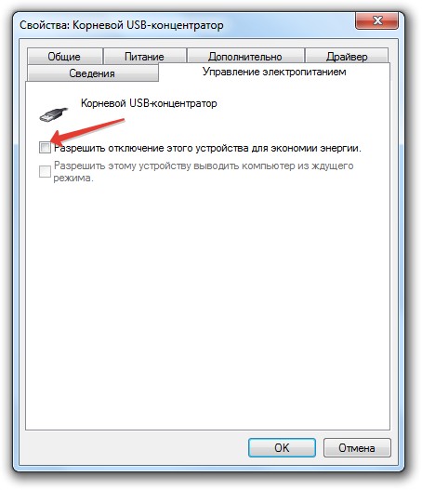Screen dimensions: 422x490
Task: Click the word 'режима' in the disabled option
Action: 73,179
